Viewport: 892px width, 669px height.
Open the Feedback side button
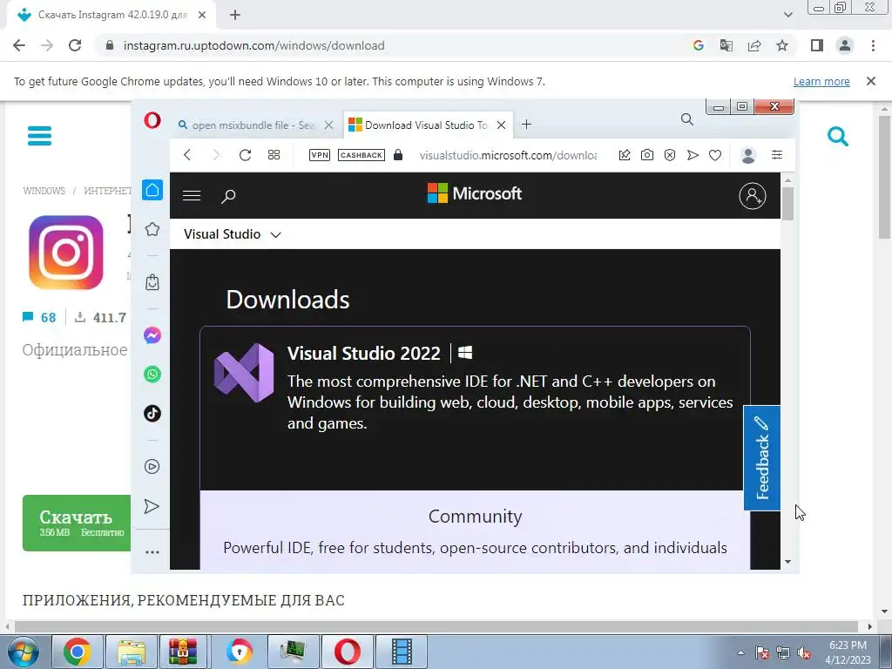click(x=761, y=458)
